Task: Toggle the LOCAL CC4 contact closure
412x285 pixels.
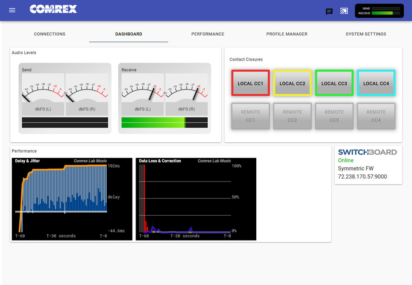Action: 376,83
